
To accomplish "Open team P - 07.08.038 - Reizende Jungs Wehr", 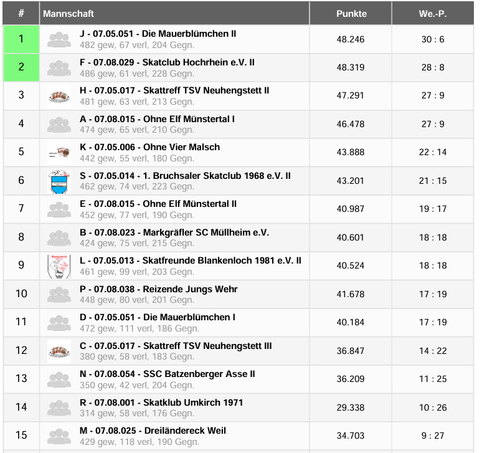I will [159, 289].
